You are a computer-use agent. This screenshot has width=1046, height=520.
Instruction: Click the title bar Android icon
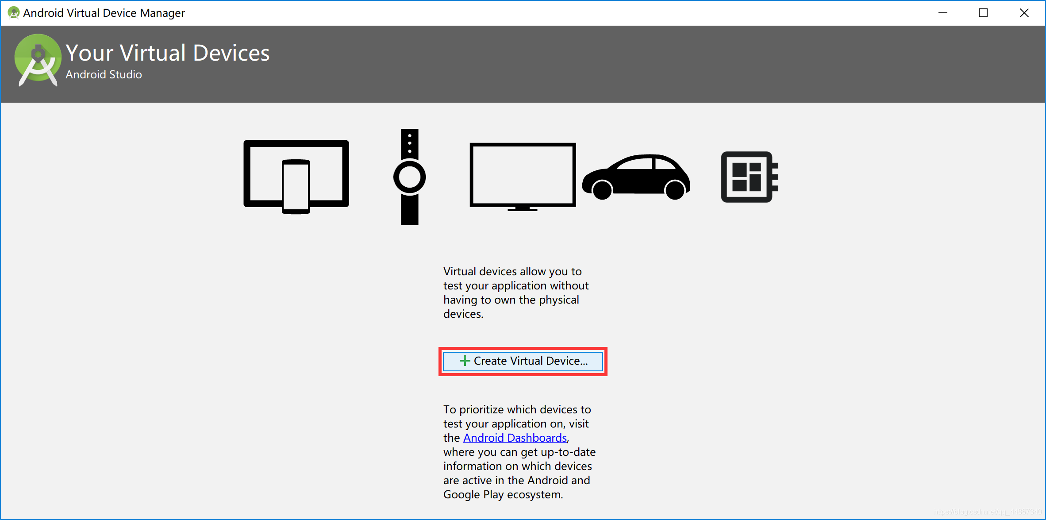coord(14,13)
